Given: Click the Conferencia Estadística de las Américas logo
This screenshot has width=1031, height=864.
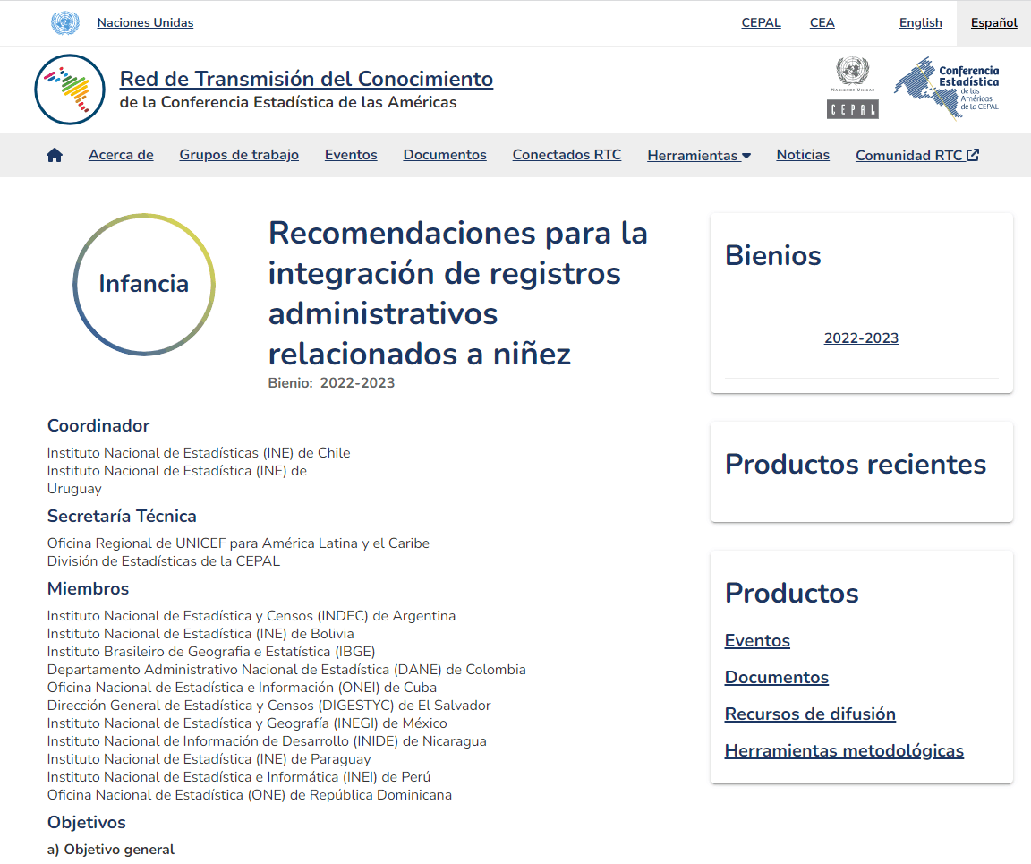Looking at the screenshot, I should pyautogui.click(x=947, y=88).
